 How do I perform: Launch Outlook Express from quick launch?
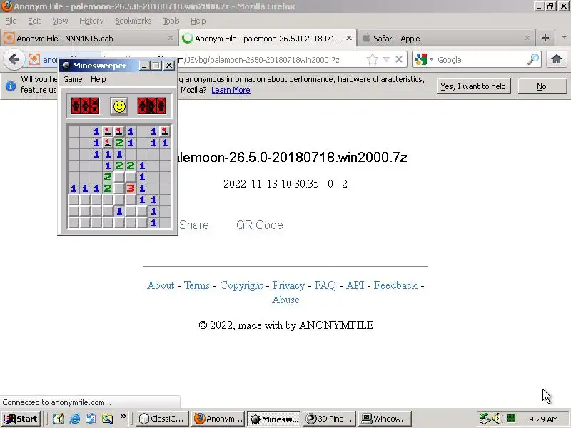91,419
